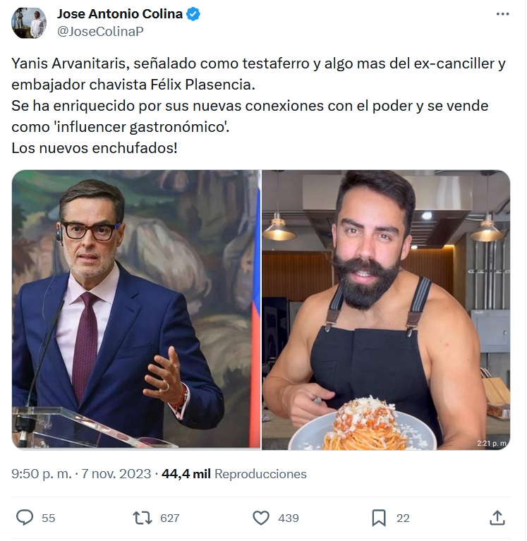Open the left photo of man in suit
The width and height of the screenshot is (527, 541).
[x=136, y=310]
